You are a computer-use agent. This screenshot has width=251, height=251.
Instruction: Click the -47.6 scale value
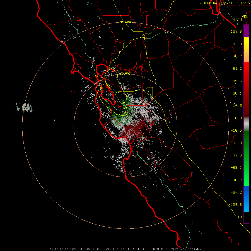click(x=236, y=155)
